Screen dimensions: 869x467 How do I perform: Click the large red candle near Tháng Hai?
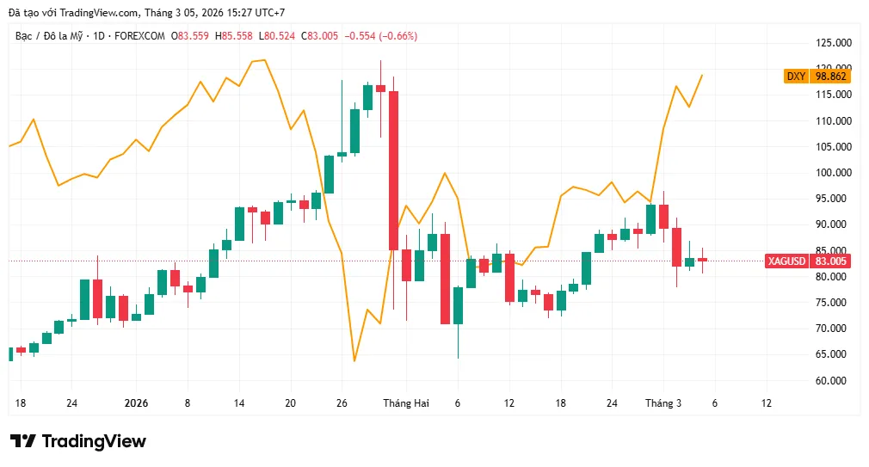[393, 170]
